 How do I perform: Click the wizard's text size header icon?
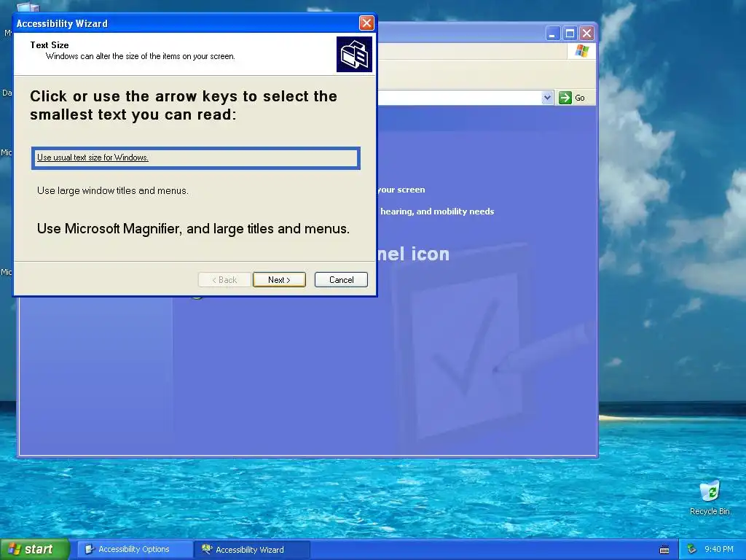click(x=354, y=54)
